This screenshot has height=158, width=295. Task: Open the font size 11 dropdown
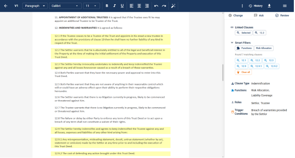point(91,6)
